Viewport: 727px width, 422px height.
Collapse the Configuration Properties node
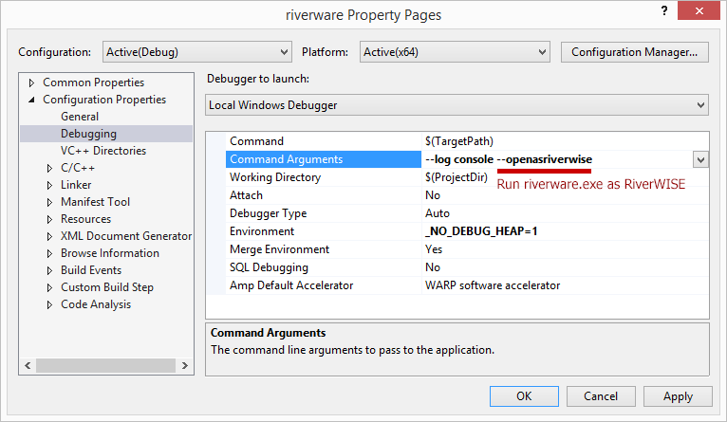31,100
